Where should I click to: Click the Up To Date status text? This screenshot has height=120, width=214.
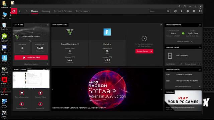pyautogui.click(x=193, y=33)
